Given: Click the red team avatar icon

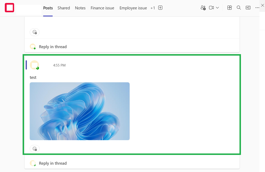Looking at the screenshot, I should click(x=10, y=8).
